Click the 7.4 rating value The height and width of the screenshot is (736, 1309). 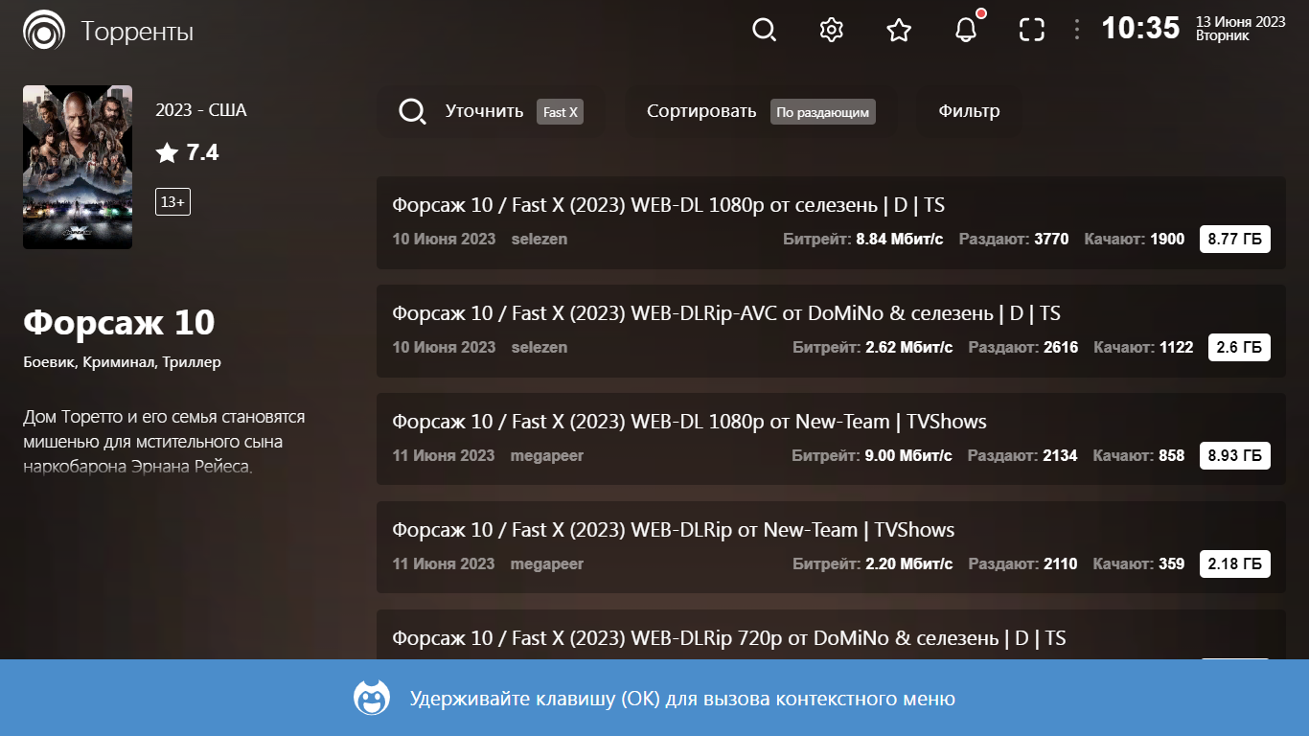click(202, 152)
